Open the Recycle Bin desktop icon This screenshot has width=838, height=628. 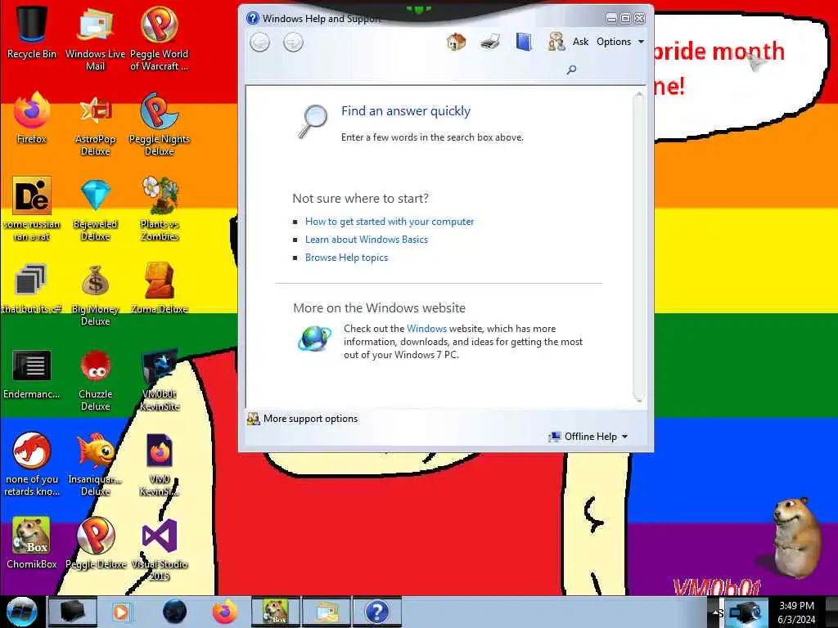32,32
